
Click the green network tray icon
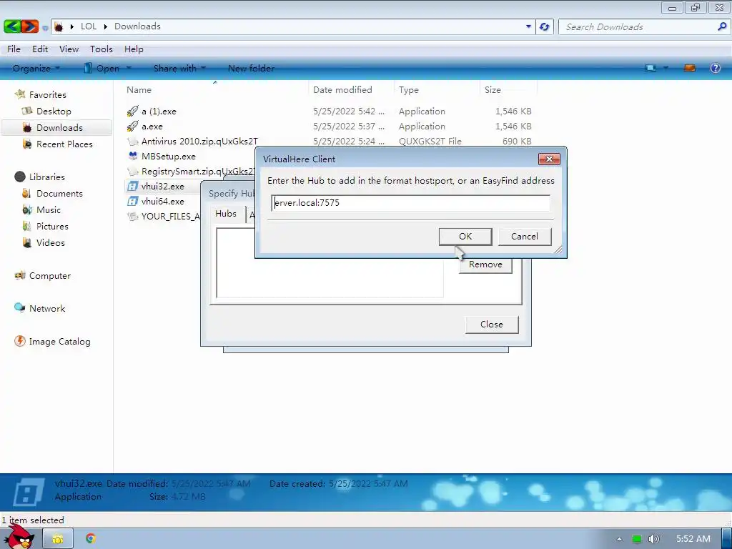pos(636,539)
